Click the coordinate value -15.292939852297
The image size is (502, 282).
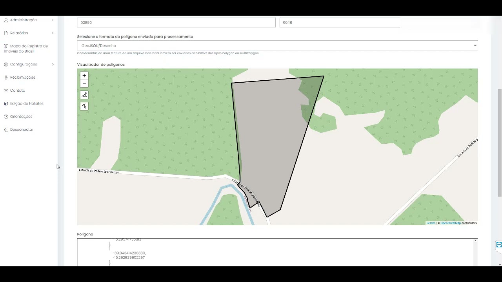[129, 258]
